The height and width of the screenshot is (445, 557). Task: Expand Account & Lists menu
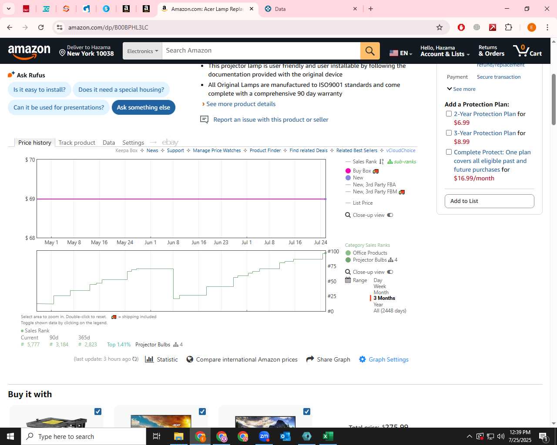click(x=445, y=51)
